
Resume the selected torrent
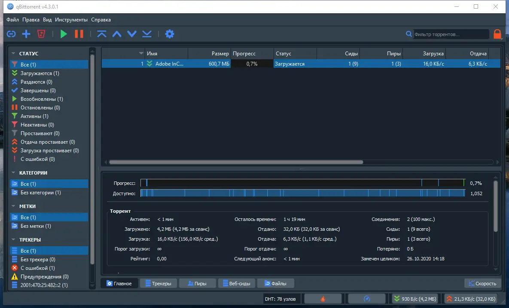[x=63, y=34]
